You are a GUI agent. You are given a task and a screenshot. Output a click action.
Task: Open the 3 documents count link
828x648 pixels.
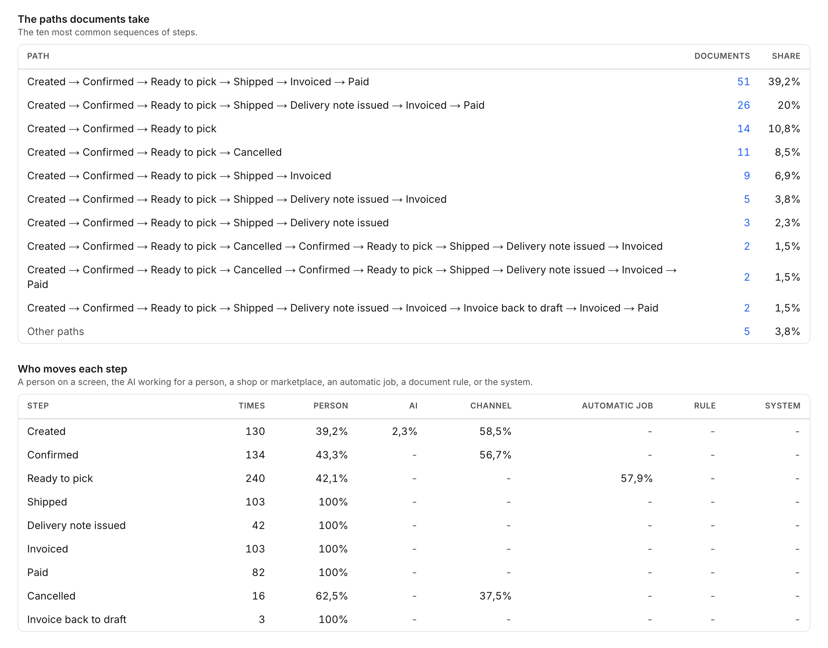(747, 223)
